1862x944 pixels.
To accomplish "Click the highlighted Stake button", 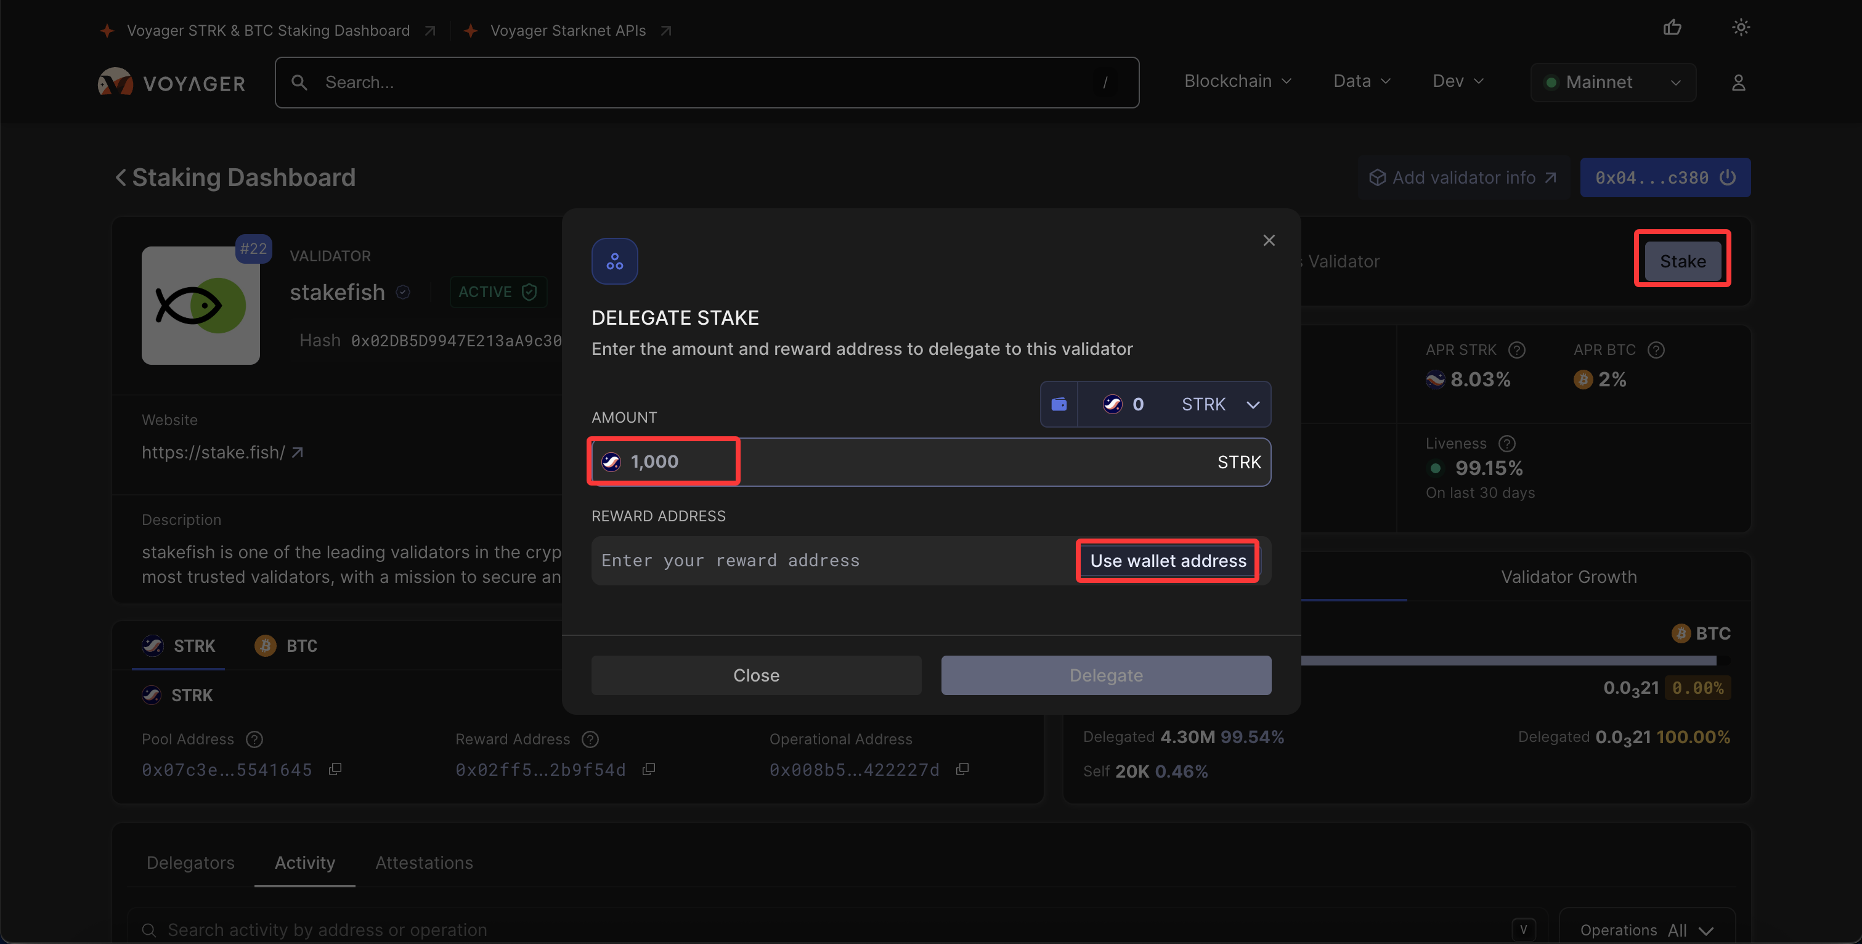I will point(1682,261).
